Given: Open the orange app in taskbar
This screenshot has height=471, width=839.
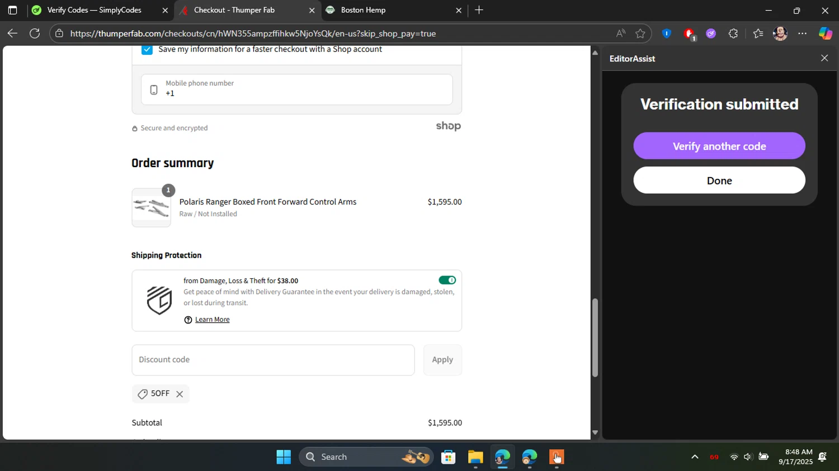Looking at the screenshot, I should (x=556, y=457).
